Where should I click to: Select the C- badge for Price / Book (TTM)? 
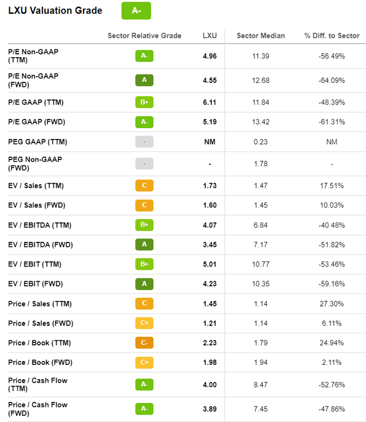(144, 343)
